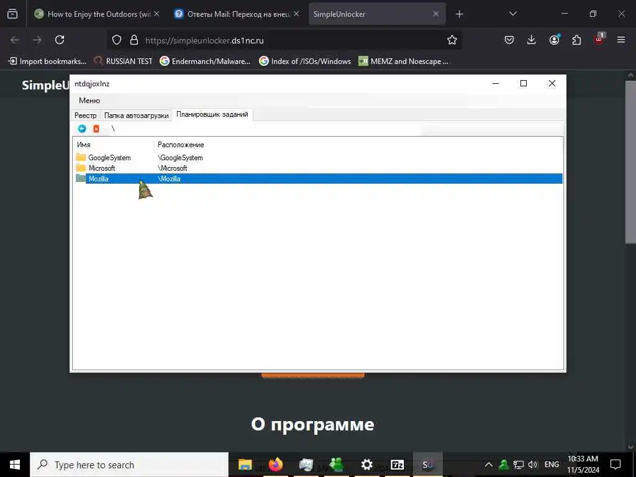636x477 pixels.
Task: Open the GoogleSystem folder icon
Action: [81, 157]
